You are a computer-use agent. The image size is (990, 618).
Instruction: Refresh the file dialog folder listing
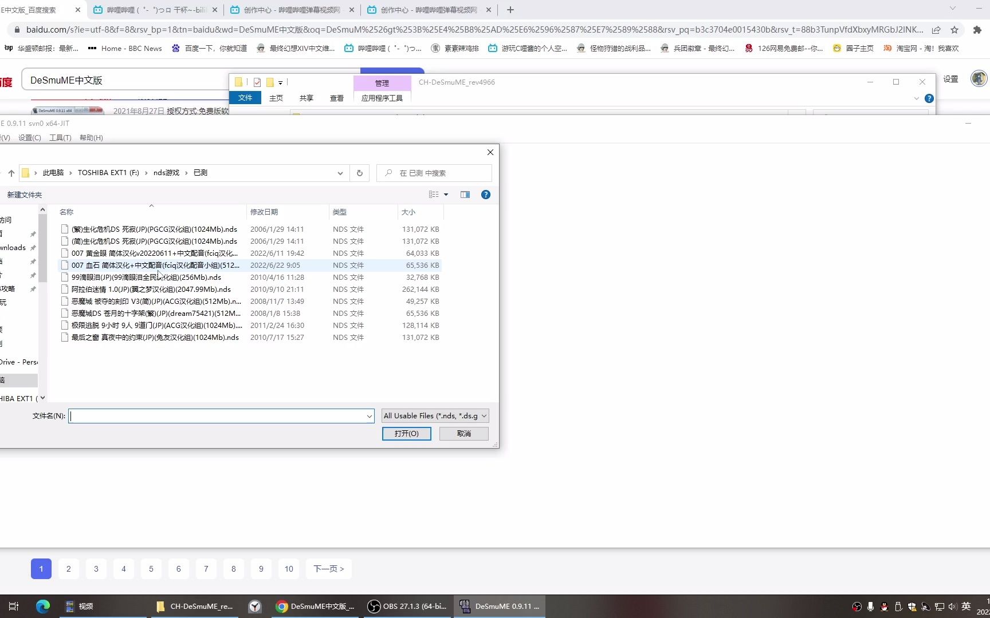point(360,173)
